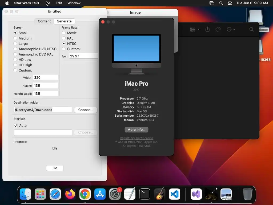Open Preview app in the Dock

pyautogui.click(x=226, y=194)
